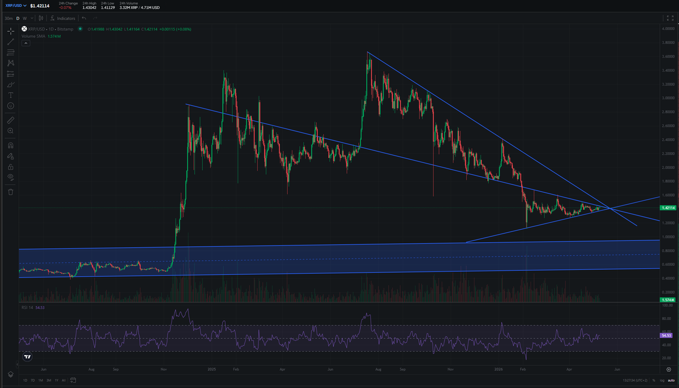Click the 24h Low value 1.41129
This screenshot has height=388, width=679.
tap(108, 7)
